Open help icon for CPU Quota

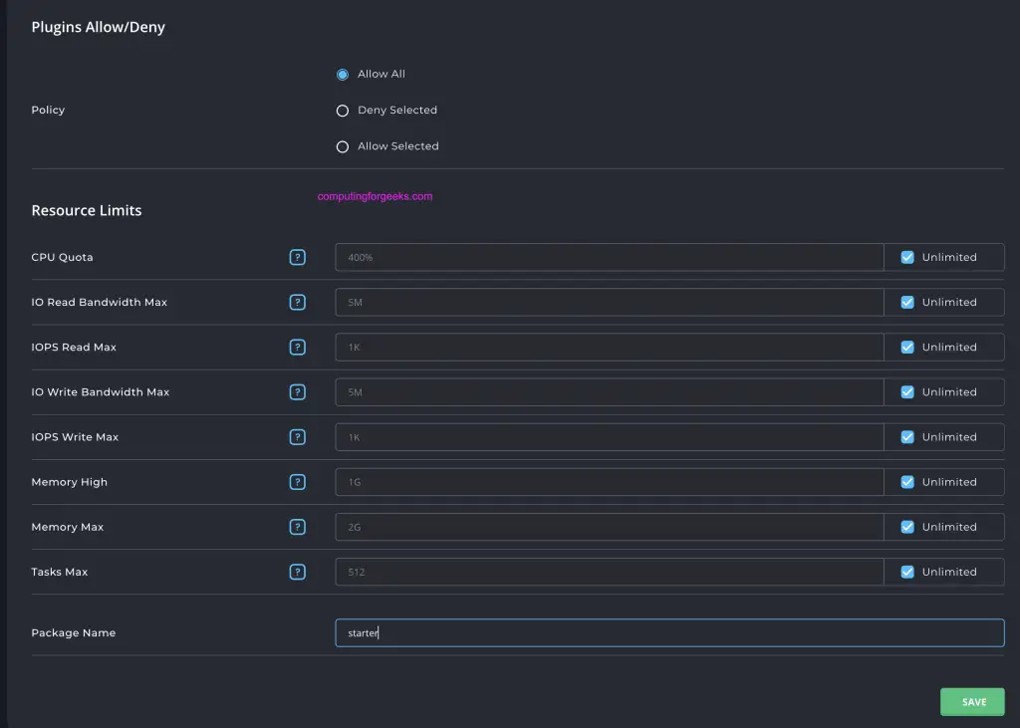297,257
